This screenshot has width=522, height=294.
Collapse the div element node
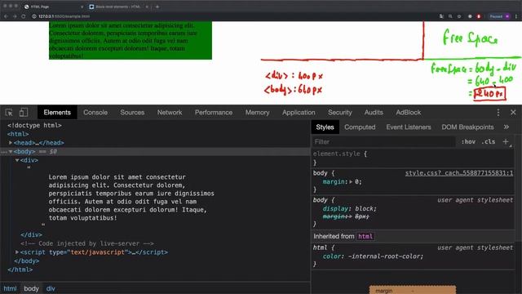(17, 160)
